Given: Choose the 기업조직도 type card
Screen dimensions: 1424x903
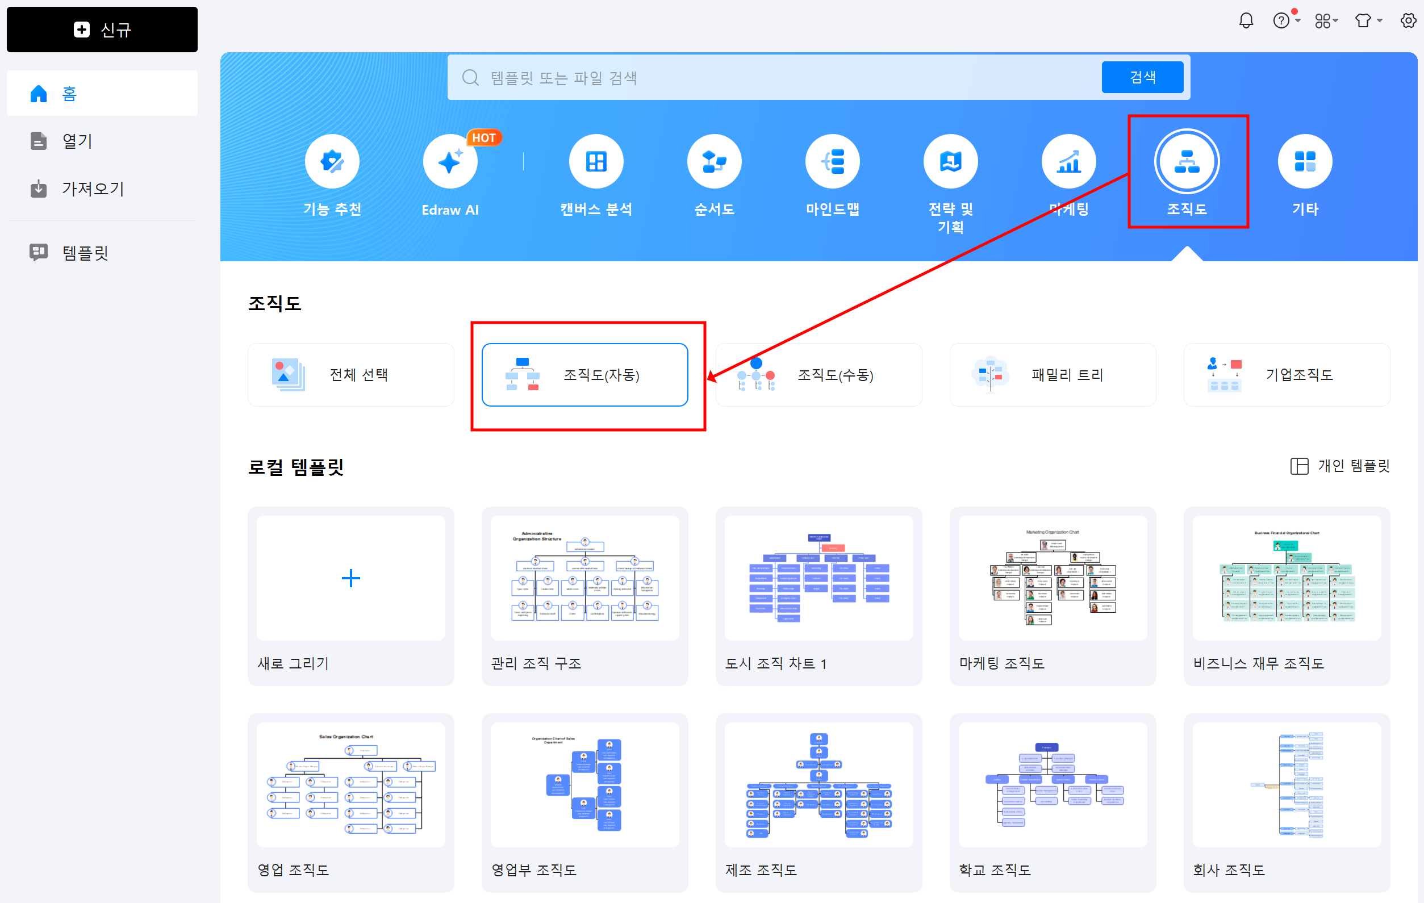Looking at the screenshot, I should point(1287,375).
